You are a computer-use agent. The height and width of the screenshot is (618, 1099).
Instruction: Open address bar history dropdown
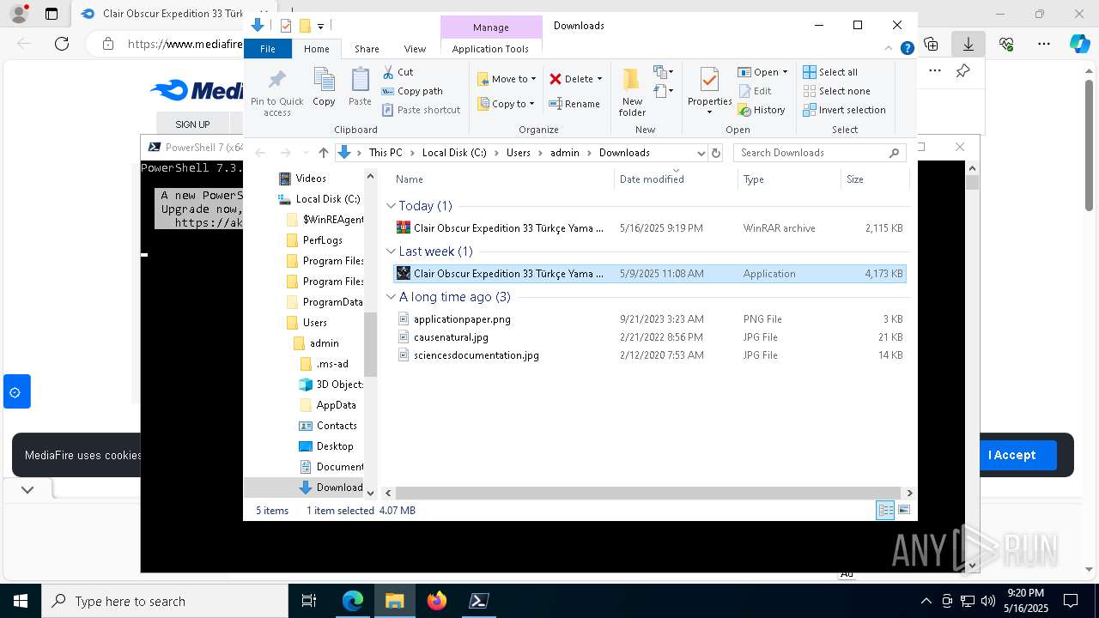point(701,153)
